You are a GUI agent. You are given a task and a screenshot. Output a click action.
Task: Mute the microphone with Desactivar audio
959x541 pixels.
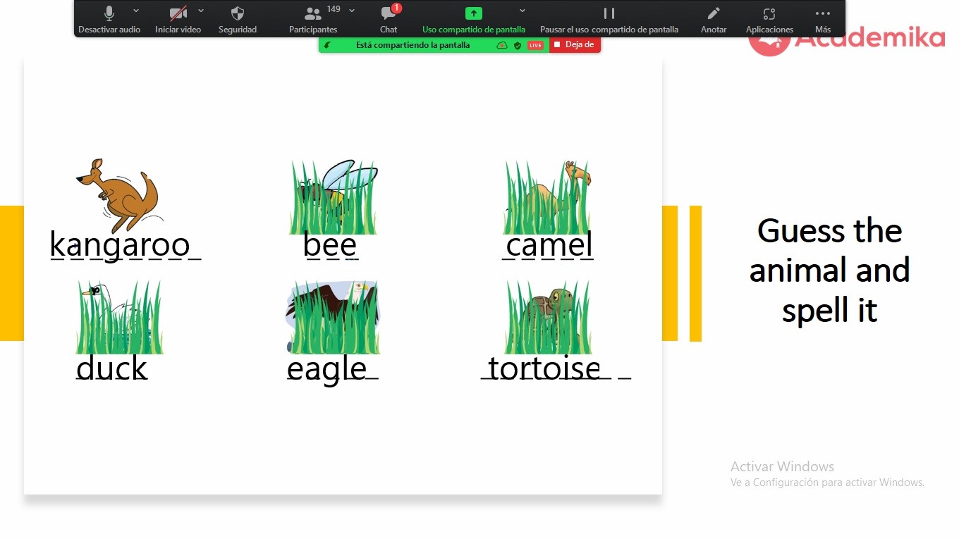[109, 19]
